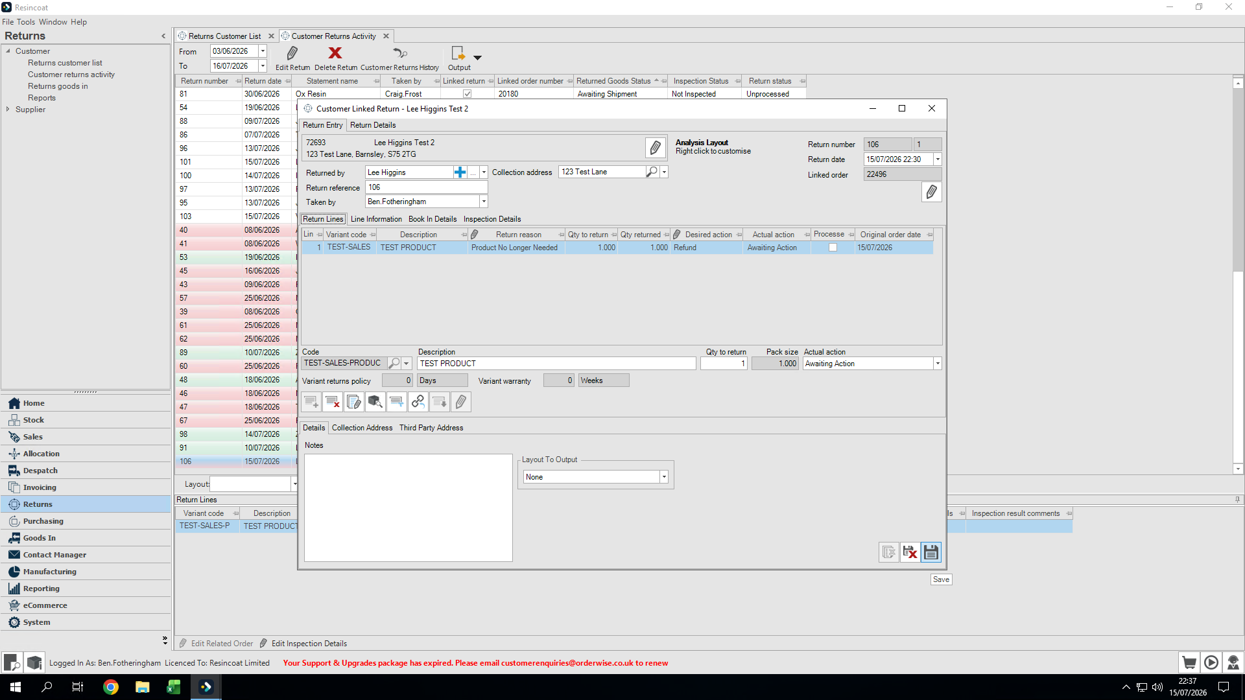The image size is (1245, 700).
Task: Open Purchasing module in sidebar
Action: pyautogui.click(x=43, y=521)
